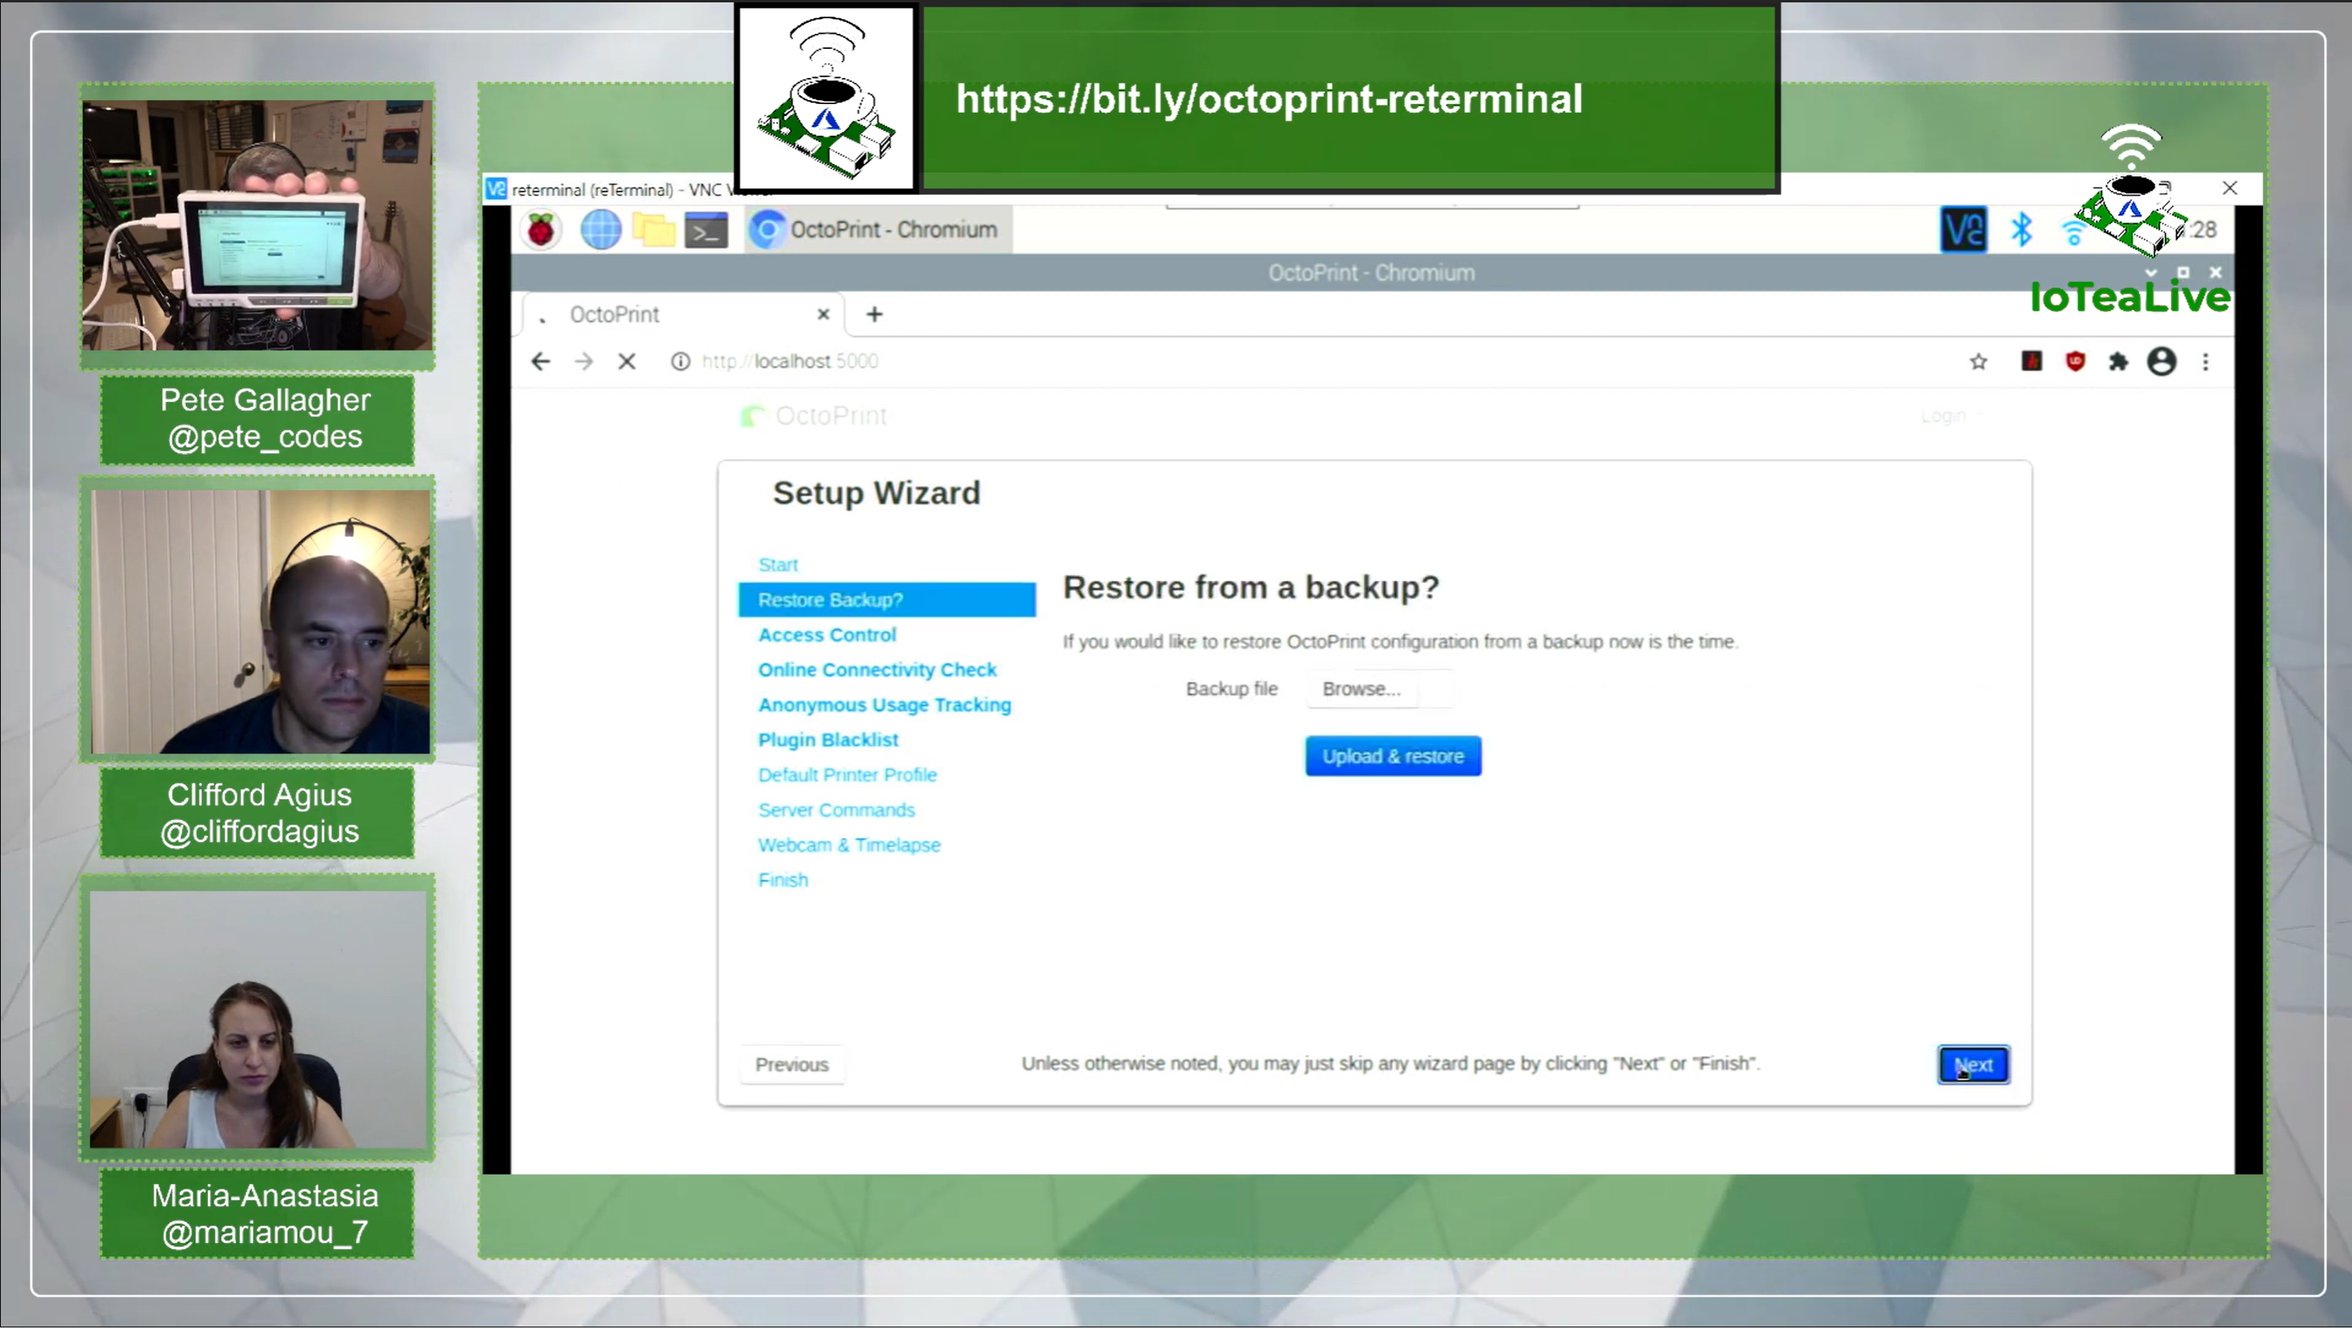Open the Anonymous Usage Tracking step
The image size is (2352, 1329).
click(x=884, y=705)
